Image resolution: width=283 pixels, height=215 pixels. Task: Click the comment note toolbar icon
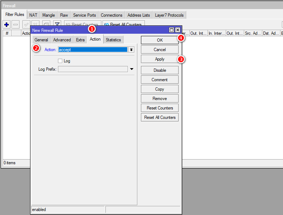[x=46, y=24]
